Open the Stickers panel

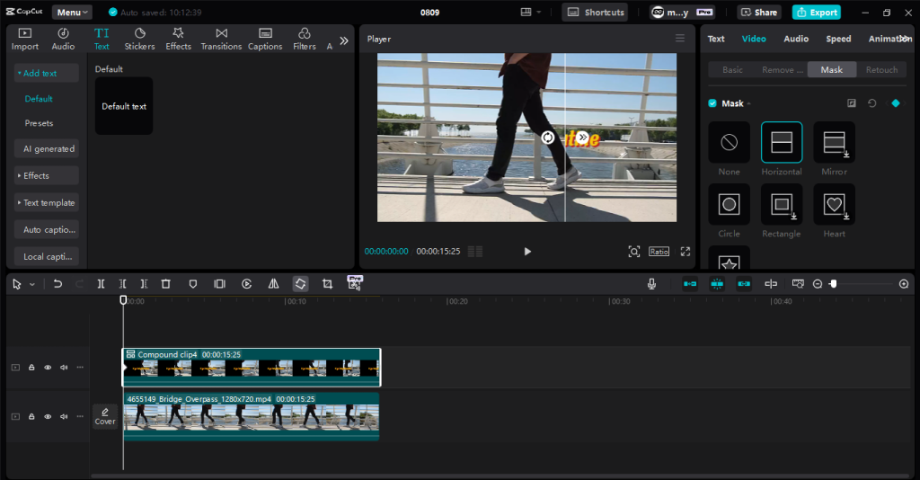coord(139,39)
